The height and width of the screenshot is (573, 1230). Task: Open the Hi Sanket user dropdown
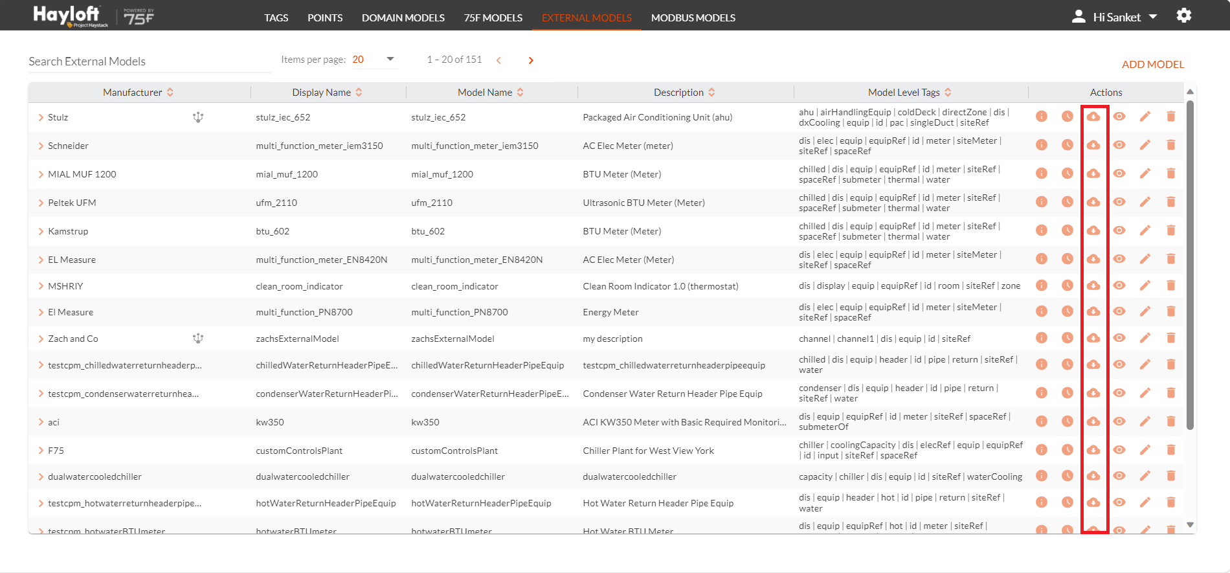pyautogui.click(x=1125, y=17)
